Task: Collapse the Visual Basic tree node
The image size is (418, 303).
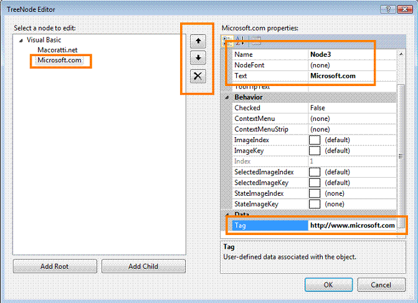Action: coord(21,41)
